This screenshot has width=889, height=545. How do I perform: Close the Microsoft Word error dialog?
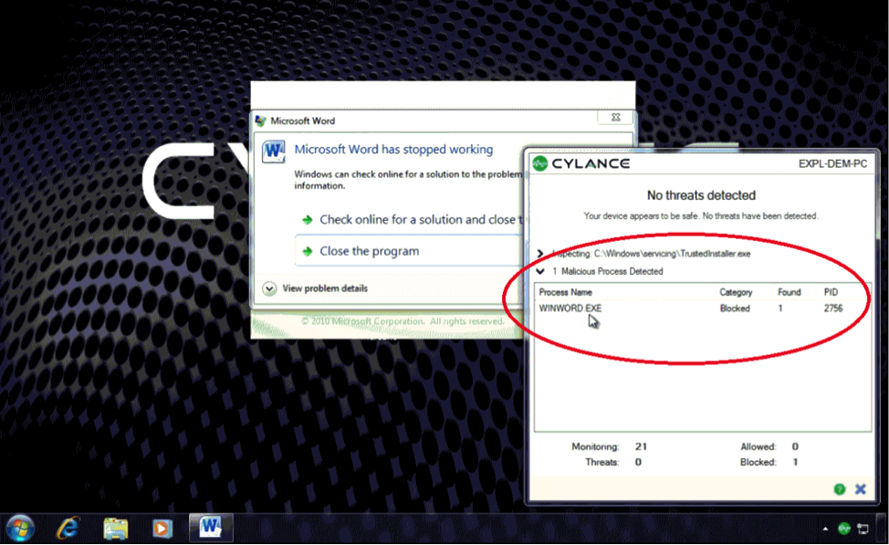click(616, 118)
